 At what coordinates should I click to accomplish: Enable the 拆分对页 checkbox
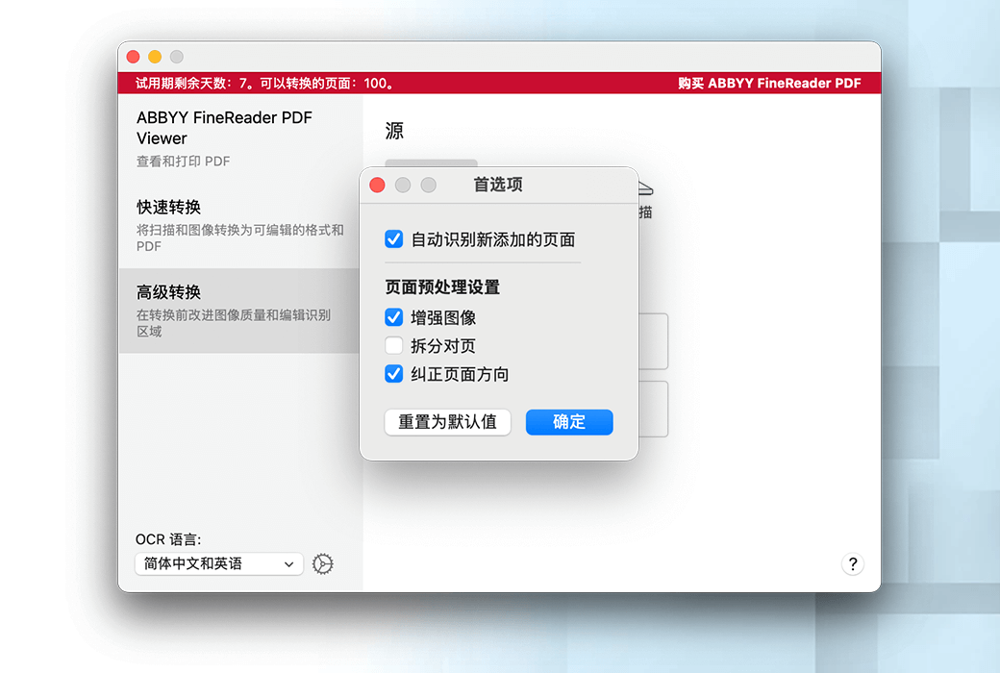coord(393,346)
